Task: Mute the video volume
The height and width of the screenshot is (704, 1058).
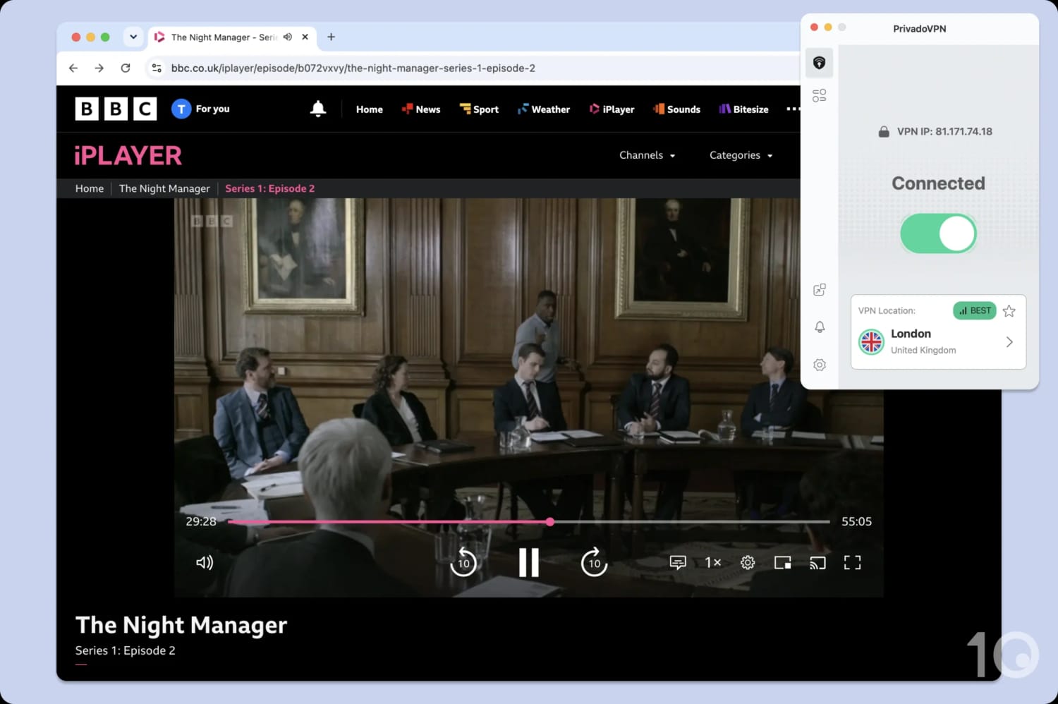Action: tap(205, 562)
